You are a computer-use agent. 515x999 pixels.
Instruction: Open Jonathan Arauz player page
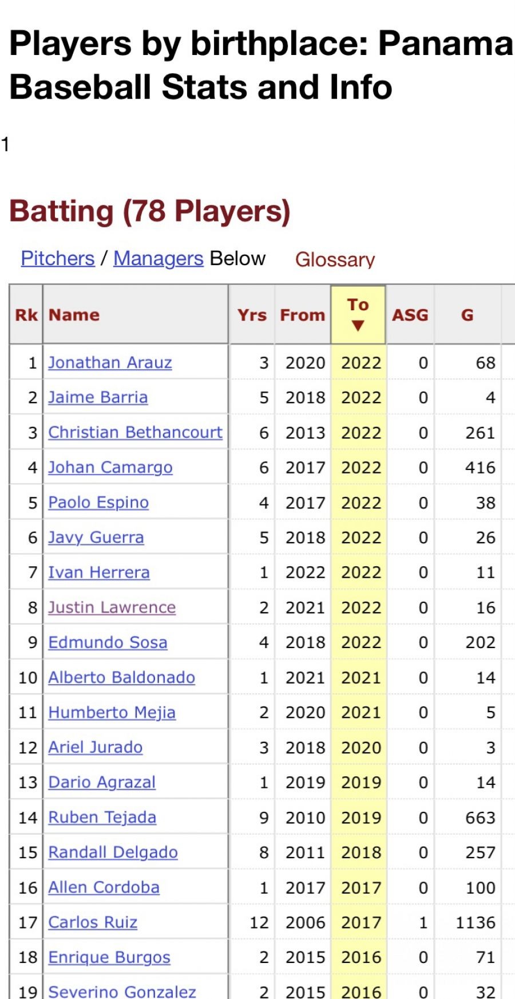pyautogui.click(x=110, y=363)
